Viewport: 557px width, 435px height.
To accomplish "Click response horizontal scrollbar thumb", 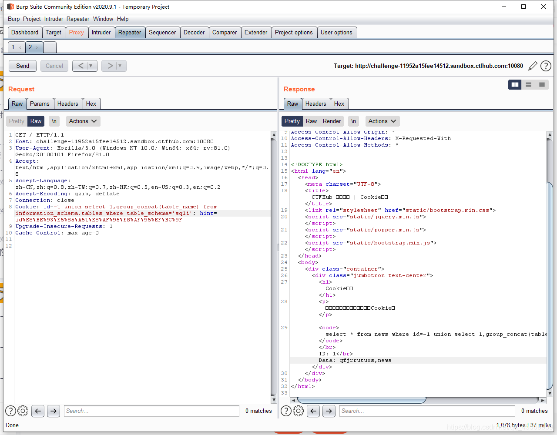I will pyautogui.click(x=361, y=400).
